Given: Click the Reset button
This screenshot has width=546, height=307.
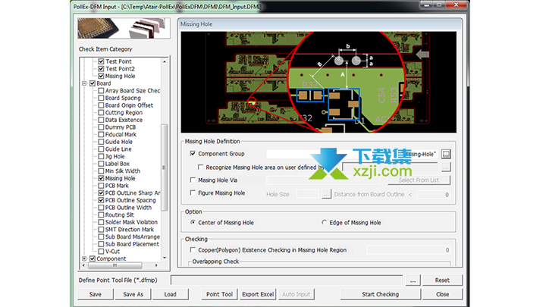Looking at the screenshot, I should [x=442, y=280].
